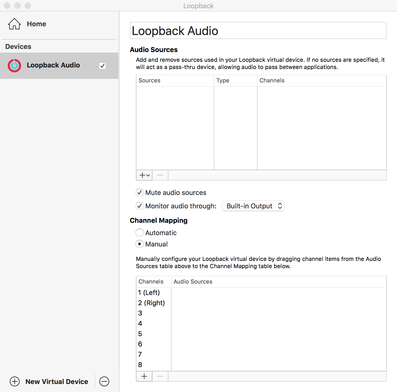Edit the Loopback Audio device name field

point(258,30)
